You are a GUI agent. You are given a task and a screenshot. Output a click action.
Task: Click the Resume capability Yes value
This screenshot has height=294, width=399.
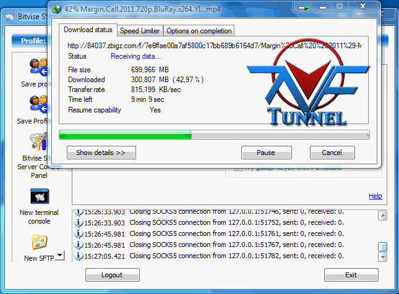155,110
